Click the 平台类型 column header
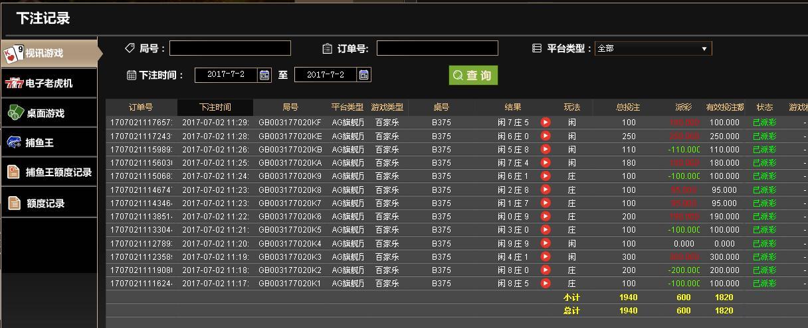 348,107
